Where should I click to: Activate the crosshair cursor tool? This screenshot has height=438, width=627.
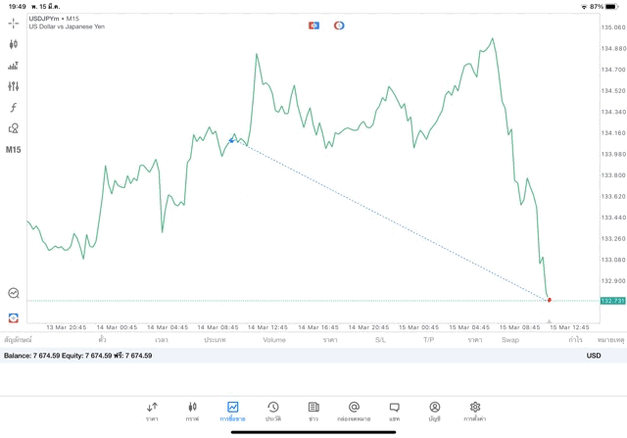tap(13, 24)
